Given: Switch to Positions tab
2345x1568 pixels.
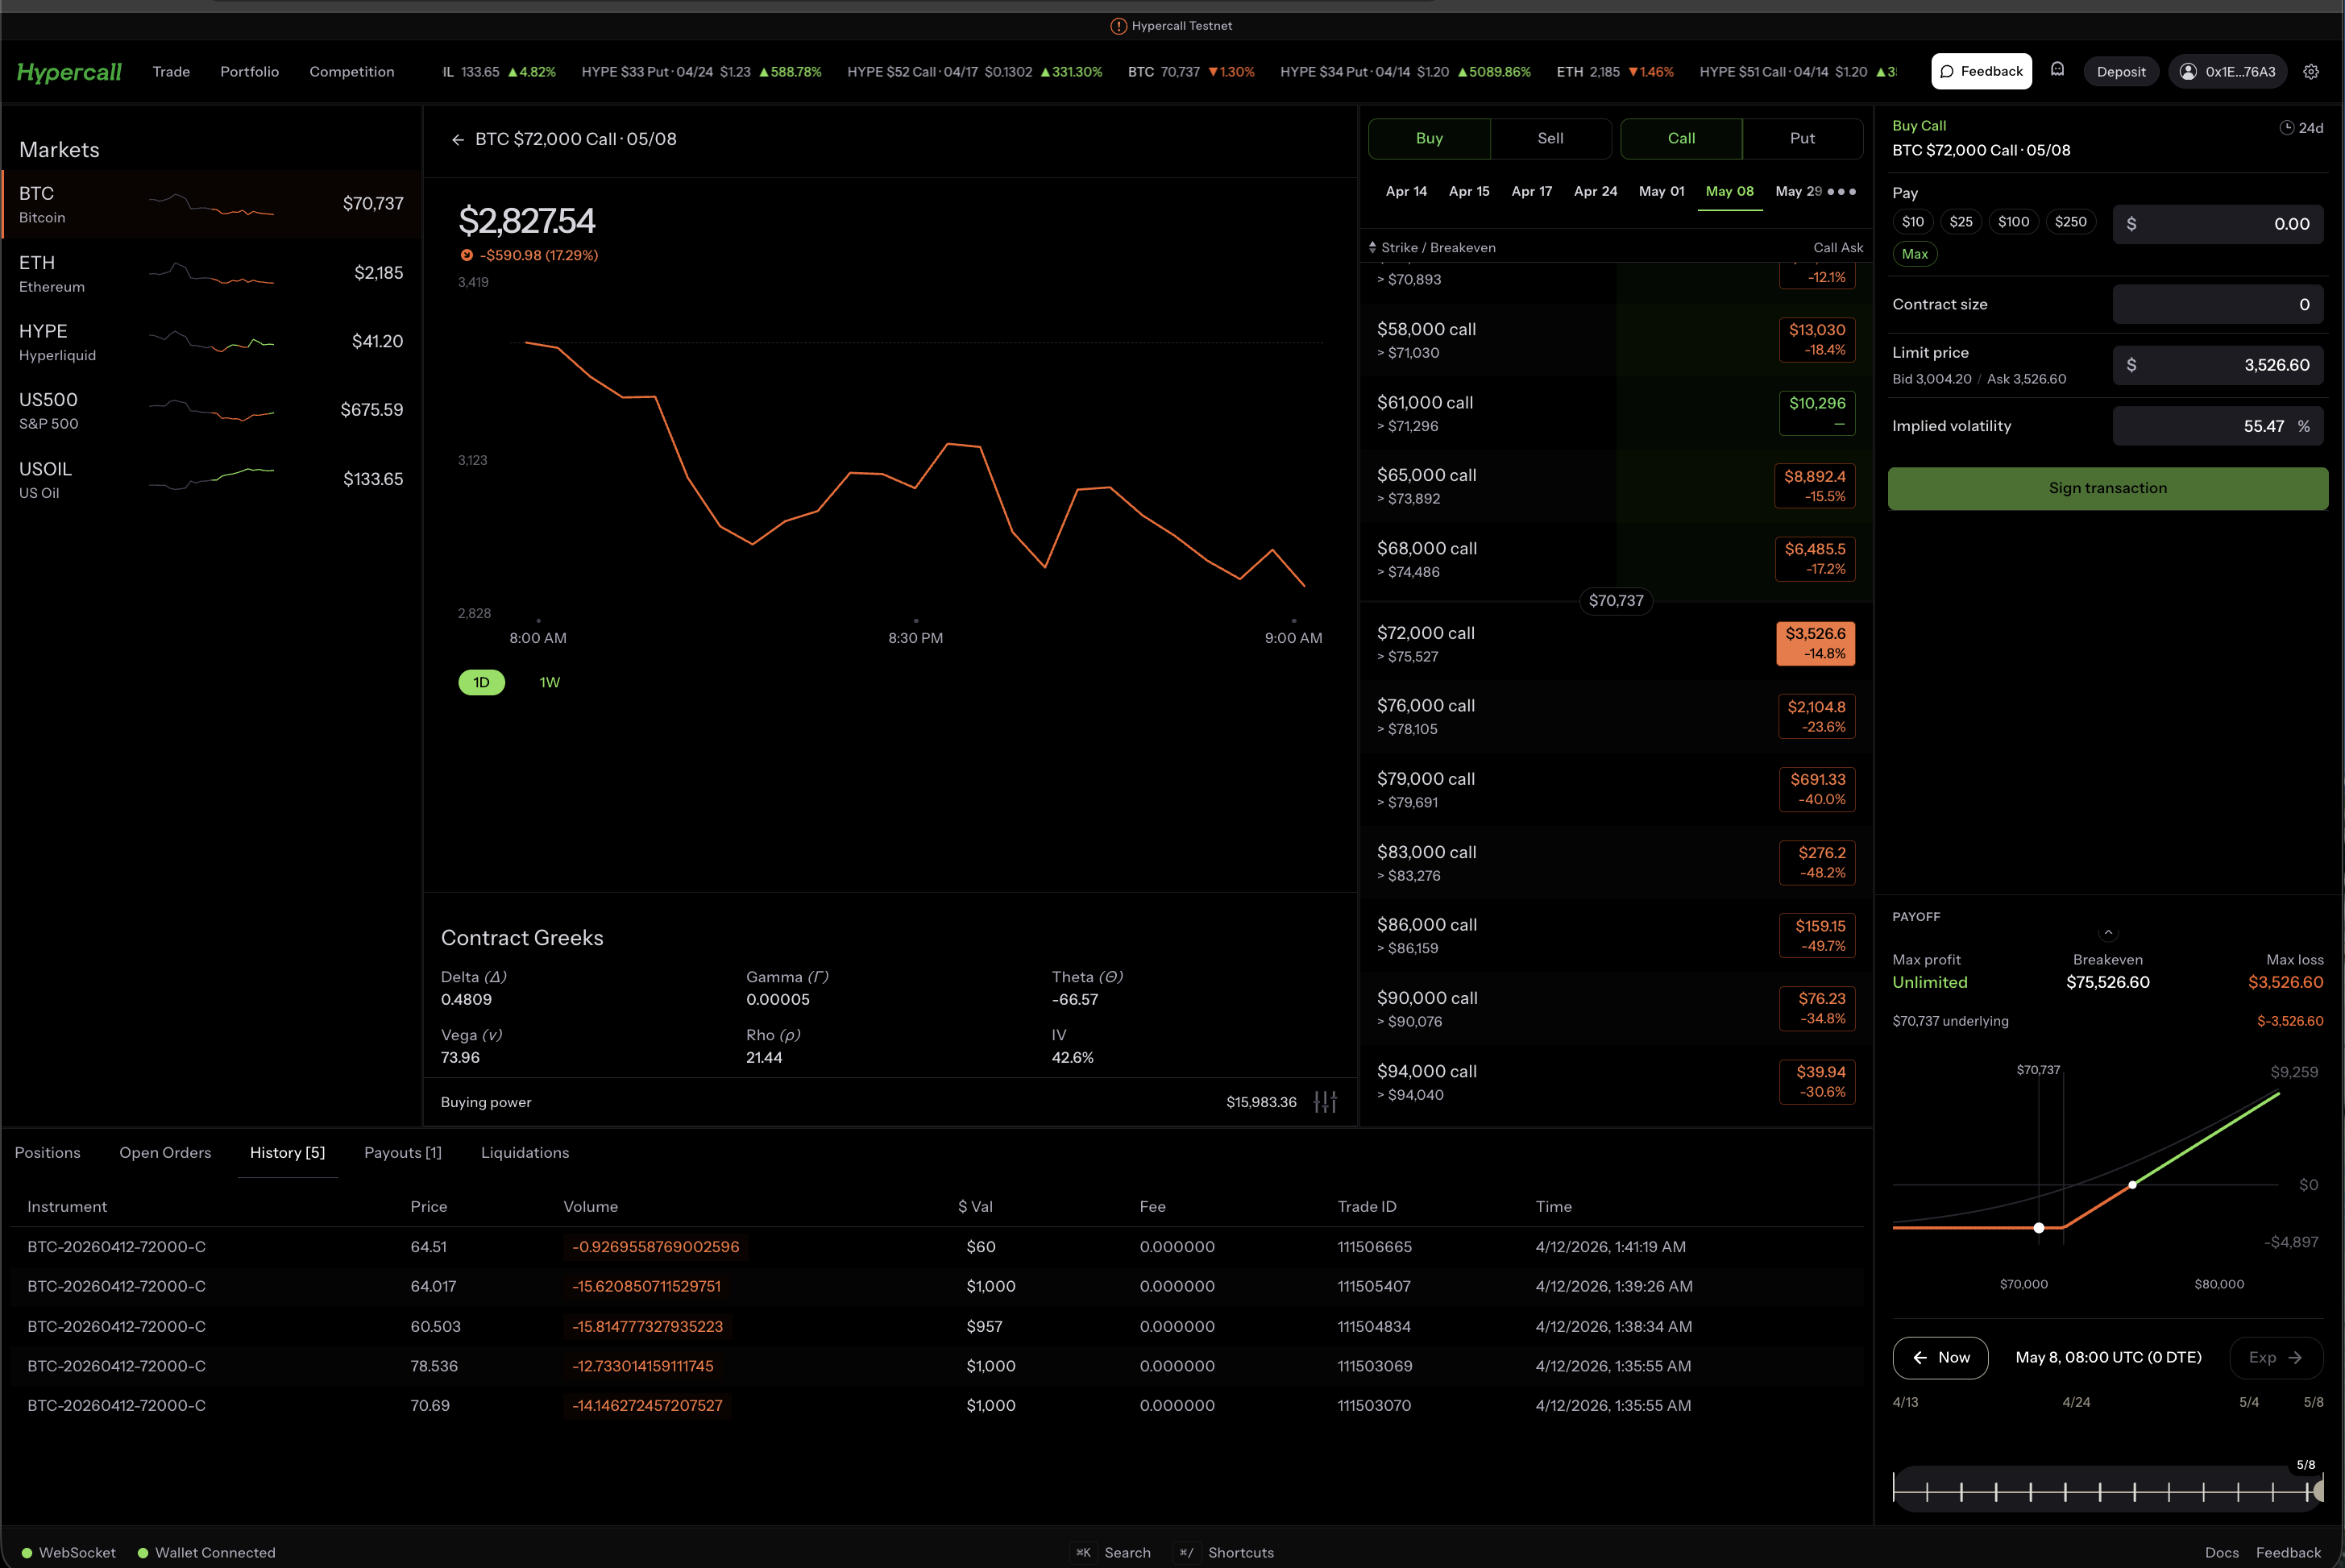Looking at the screenshot, I should point(47,1153).
